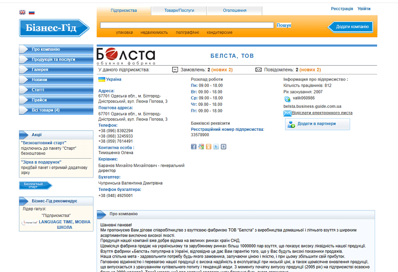Click accountant phone +38 (048) 4925001
The width and height of the screenshot is (398, 272).
coord(115,195)
